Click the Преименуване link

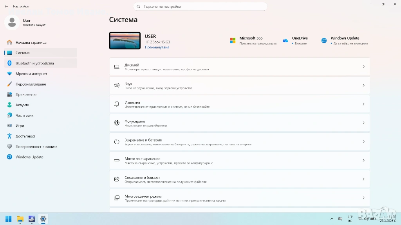click(x=157, y=47)
